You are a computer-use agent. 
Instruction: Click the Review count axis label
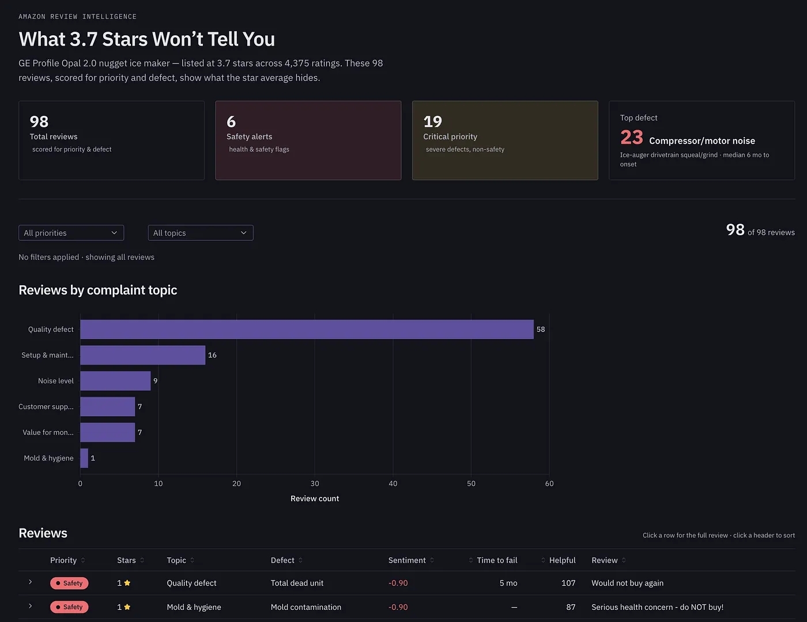(x=315, y=499)
